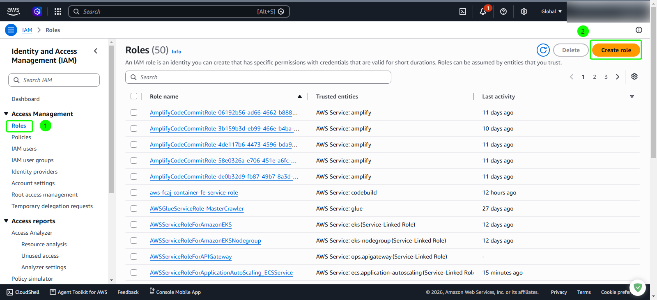Go to next page of roles

618,77
